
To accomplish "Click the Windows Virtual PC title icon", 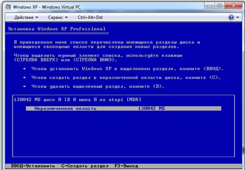I will point(8,7).
